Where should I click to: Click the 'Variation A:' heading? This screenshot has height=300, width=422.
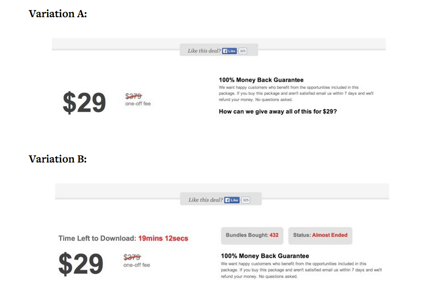click(58, 14)
